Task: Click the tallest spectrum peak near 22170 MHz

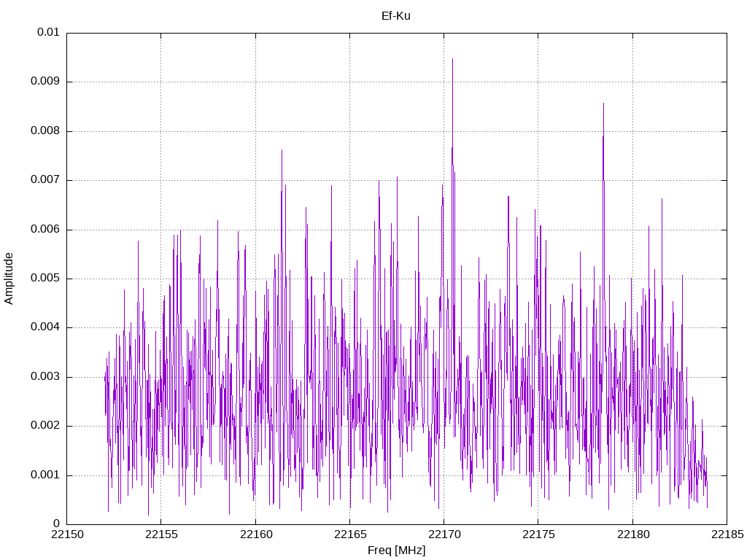Action: (452, 59)
